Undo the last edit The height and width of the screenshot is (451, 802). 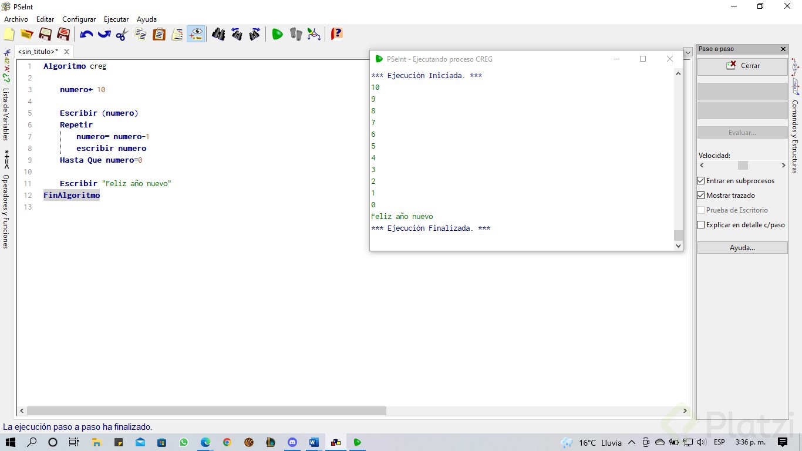(86, 34)
